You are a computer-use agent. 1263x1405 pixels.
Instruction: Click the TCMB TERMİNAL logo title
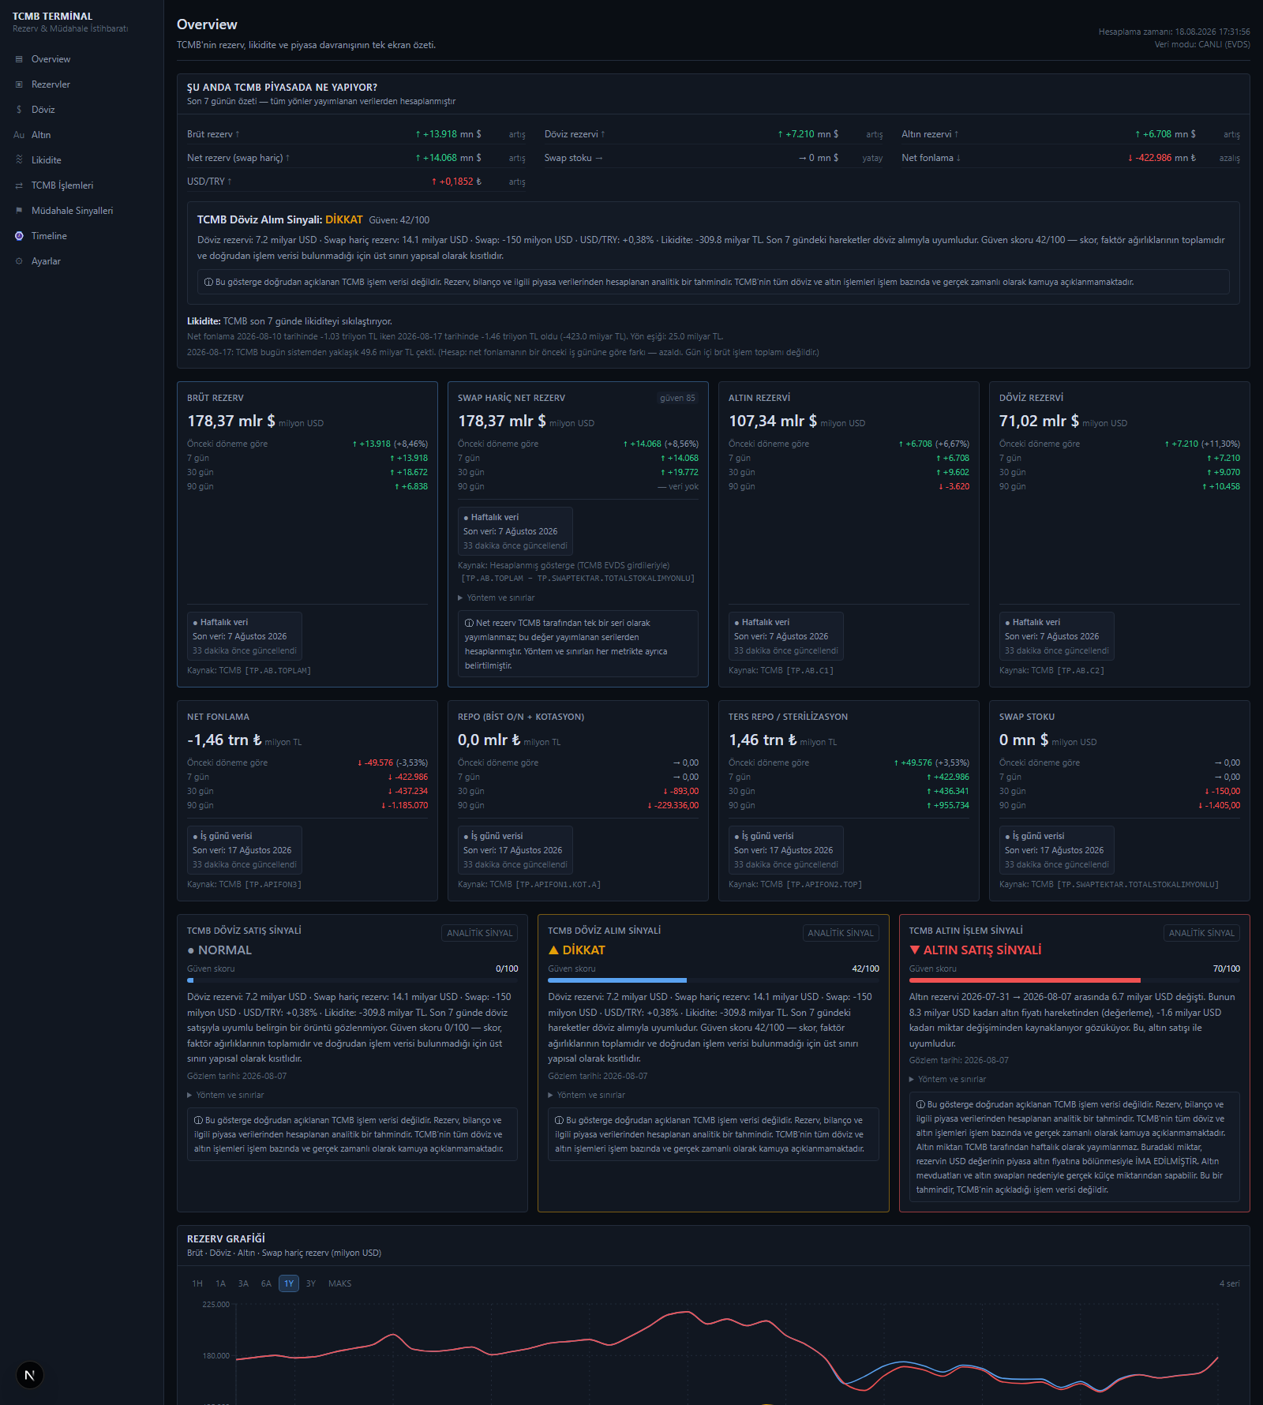coord(52,16)
